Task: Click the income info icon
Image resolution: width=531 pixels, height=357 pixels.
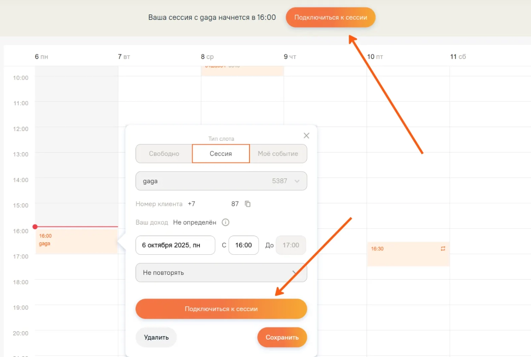Action: click(x=225, y=222)
